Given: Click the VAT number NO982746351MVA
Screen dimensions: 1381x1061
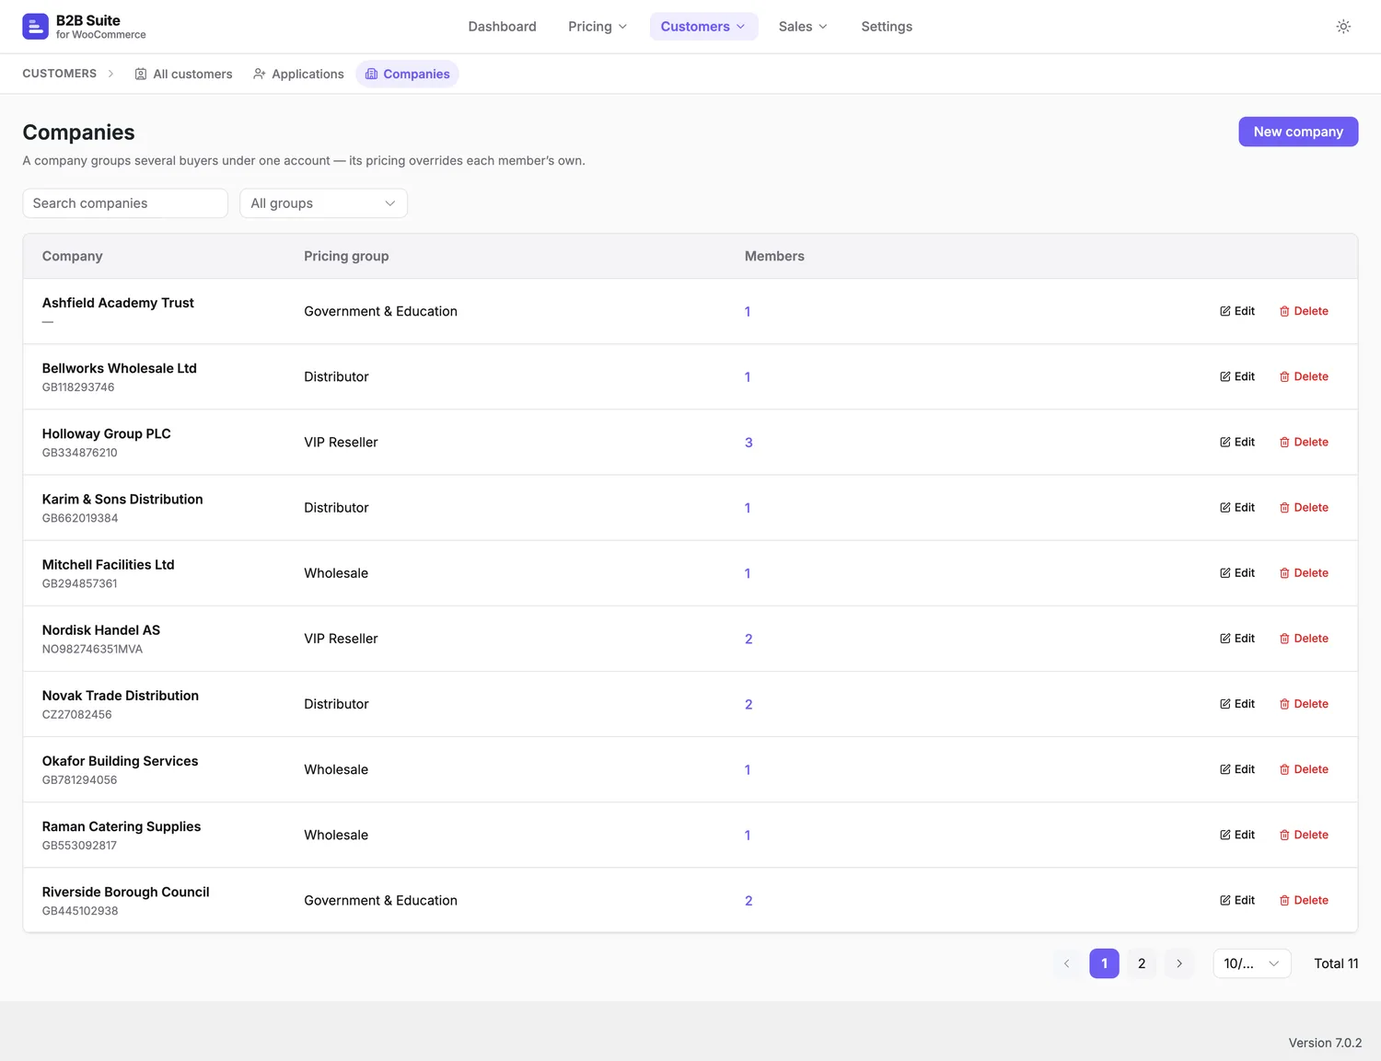Looking at the screenshot, I should coord(92,649).
